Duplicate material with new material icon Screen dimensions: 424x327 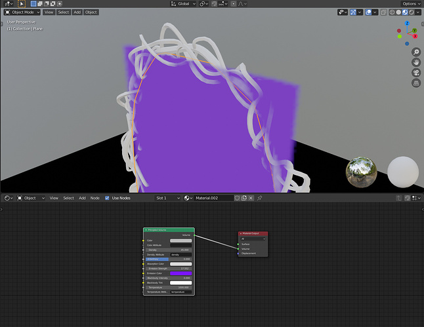click(x=244, y=198)
